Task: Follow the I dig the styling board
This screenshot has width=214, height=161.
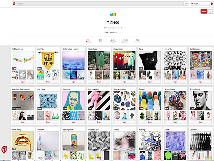Action: pos(99,122)
